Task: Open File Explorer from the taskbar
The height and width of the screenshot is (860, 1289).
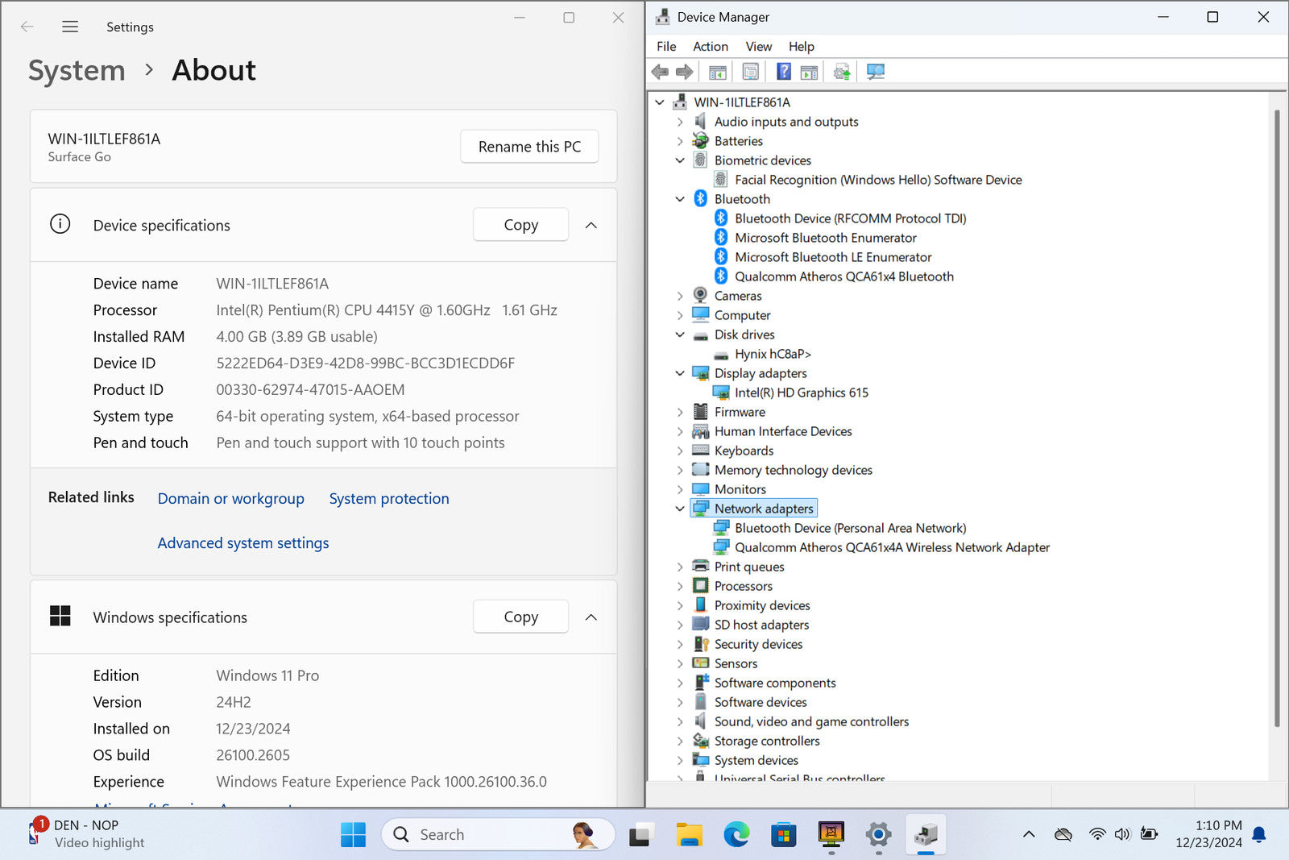Action: point(689,835)
